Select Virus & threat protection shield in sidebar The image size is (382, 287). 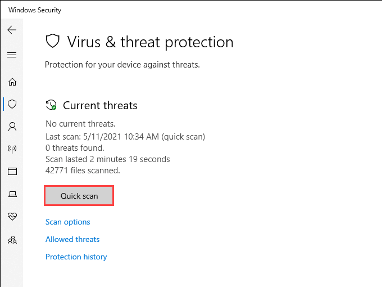coord(12,104)
